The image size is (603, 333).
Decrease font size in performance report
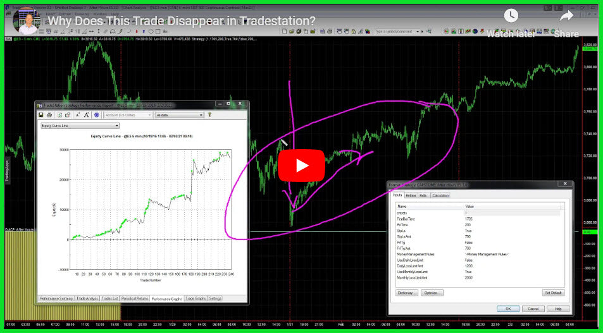pyautogui.click(x=78, y=115)
